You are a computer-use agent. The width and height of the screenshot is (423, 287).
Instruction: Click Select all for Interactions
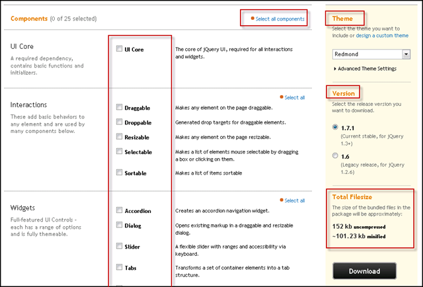click(294, 97)
